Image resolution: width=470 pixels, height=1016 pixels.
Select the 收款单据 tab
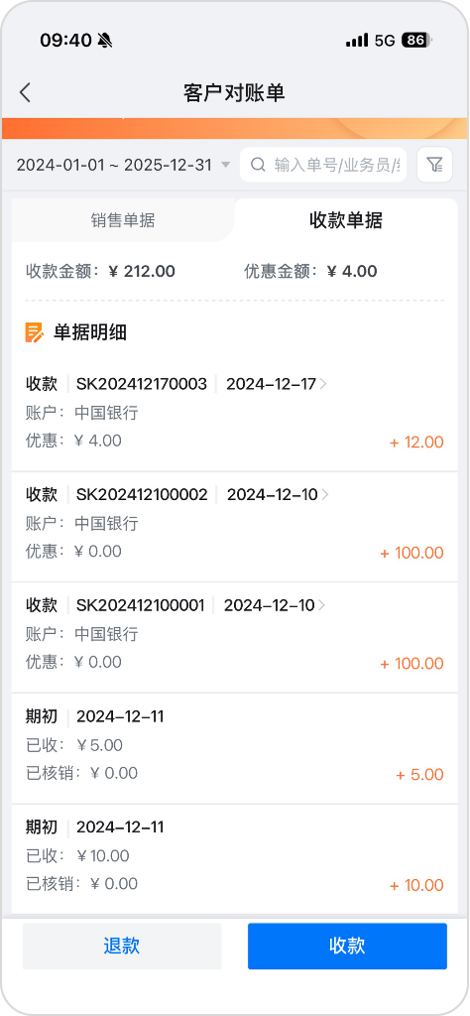click(x=346, y=220)
